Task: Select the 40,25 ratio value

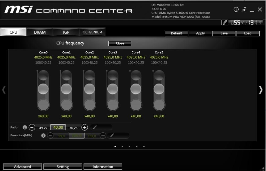Action: point(73,128)
